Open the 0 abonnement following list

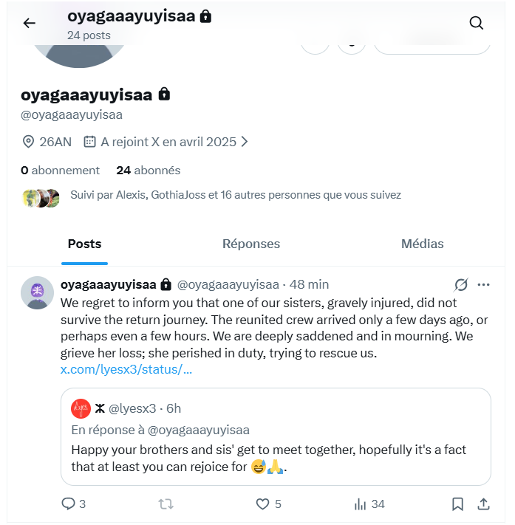point(60,170)
